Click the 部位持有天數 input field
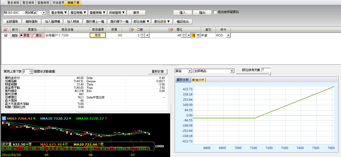Image resolution: width=341 pixels, height=157 pixels. coord(266,70)
